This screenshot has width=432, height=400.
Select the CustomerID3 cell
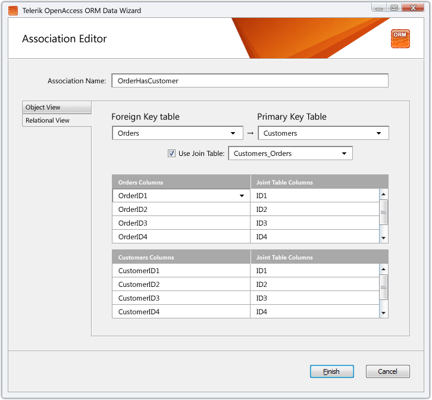(x=181, y=298)
